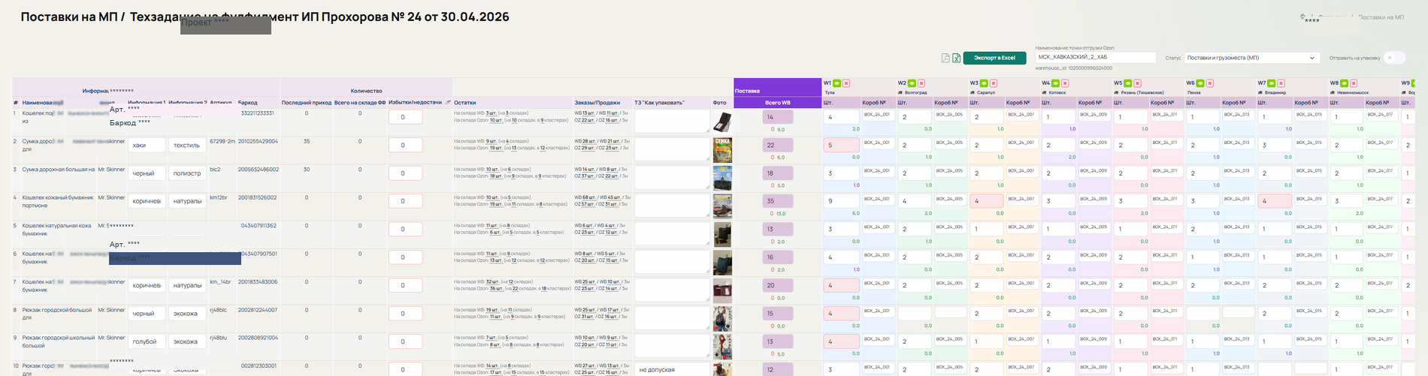The height and width of the screenshot is (376, 1428).
Task: Click Баркод column header
Action: tap(247, 103)
